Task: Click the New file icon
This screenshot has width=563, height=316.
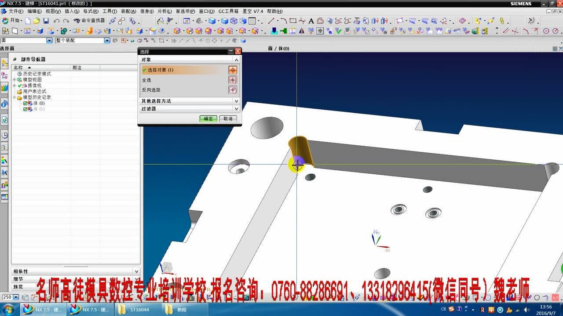Action: click(28, 21)
